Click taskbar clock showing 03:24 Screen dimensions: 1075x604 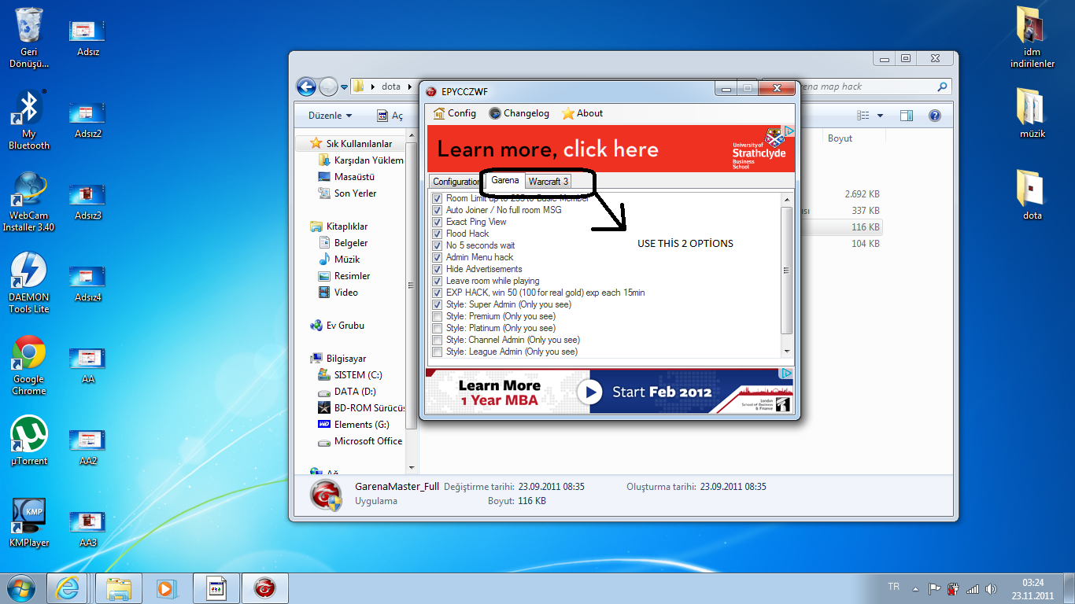pos(1033,588)
